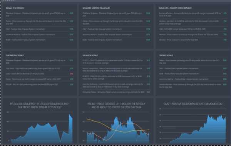Screen dimensions: 231x146
Task: Select Petrol pre-tax profit margin signal row
Action: 40,79
